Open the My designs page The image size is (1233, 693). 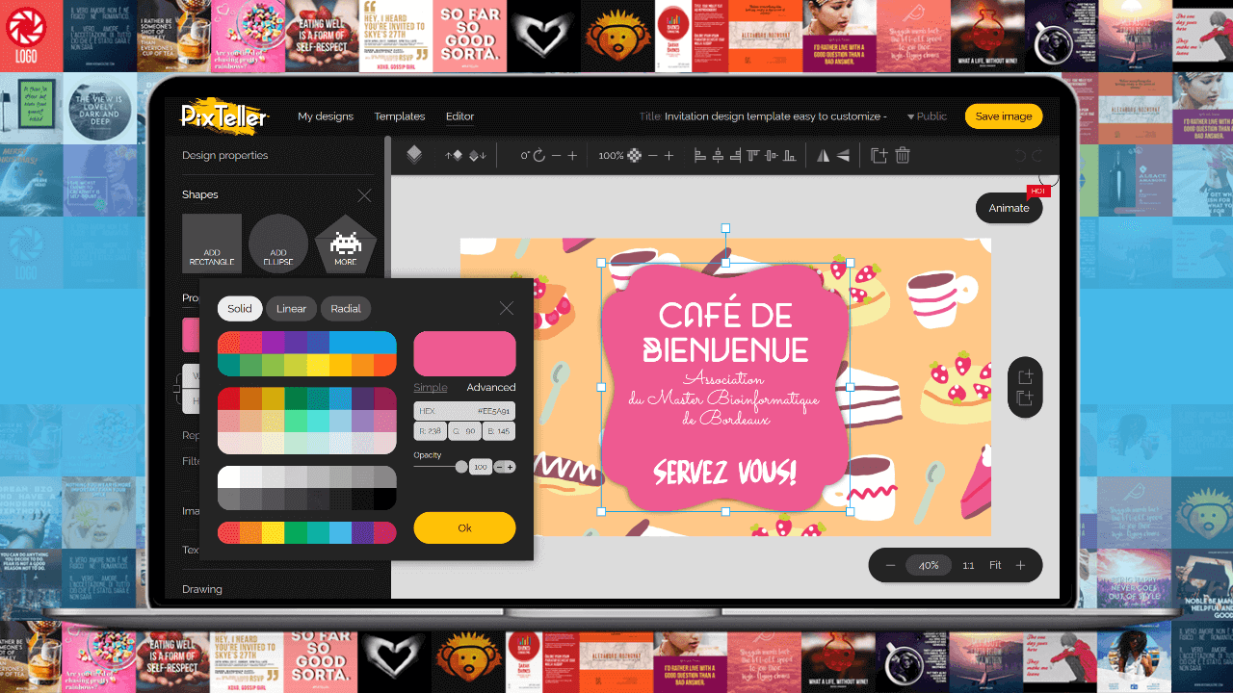(x=326, y=115)
